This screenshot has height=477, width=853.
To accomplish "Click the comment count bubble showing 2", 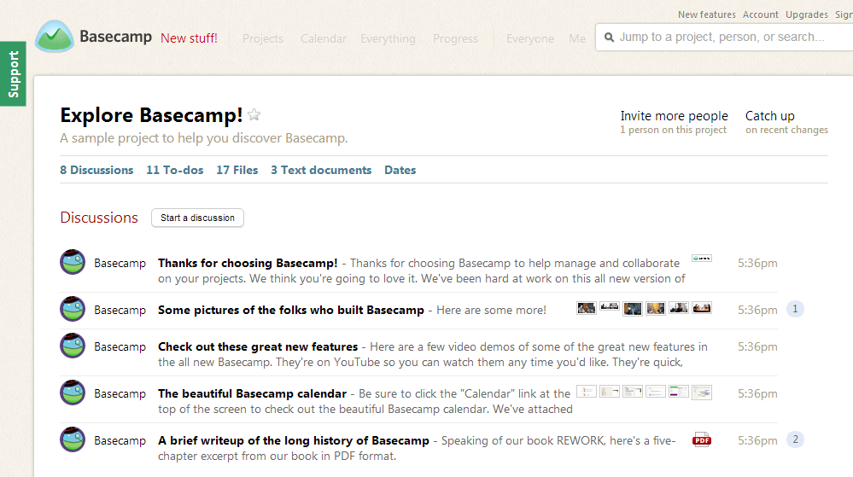I will pyautogui.click(x=795, y=439).
